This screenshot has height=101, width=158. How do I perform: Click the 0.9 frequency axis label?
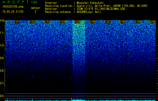click(x=2, y=58)
